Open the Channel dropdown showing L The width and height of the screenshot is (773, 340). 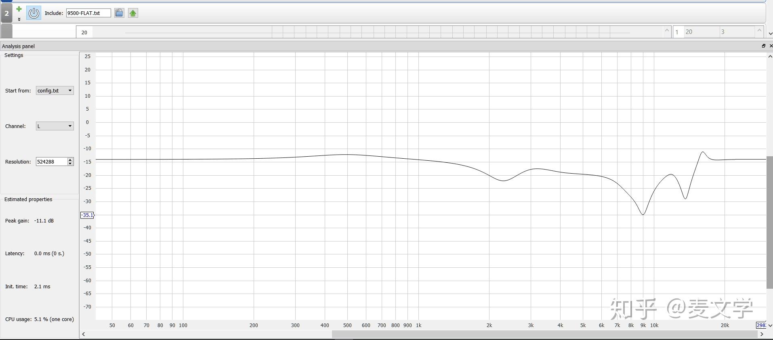55,126
